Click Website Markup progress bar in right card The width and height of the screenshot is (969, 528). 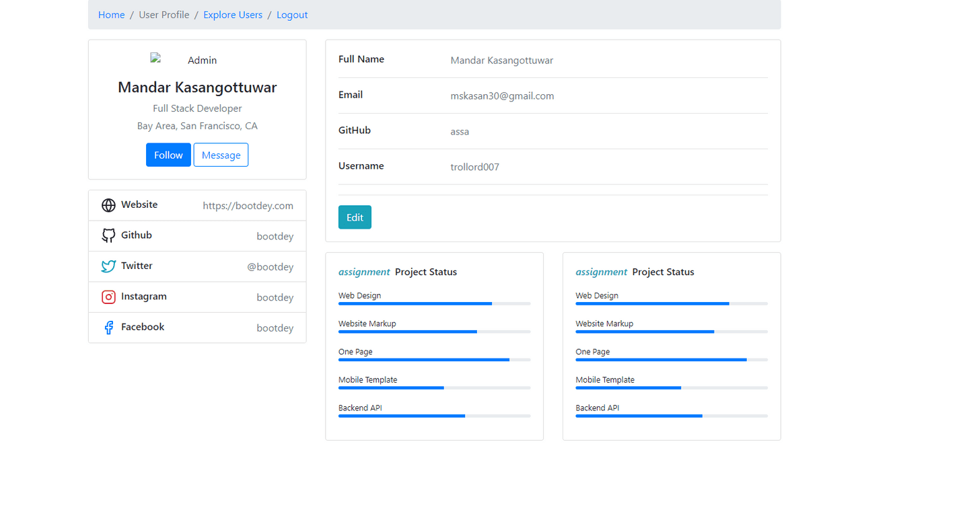(672, 332)
